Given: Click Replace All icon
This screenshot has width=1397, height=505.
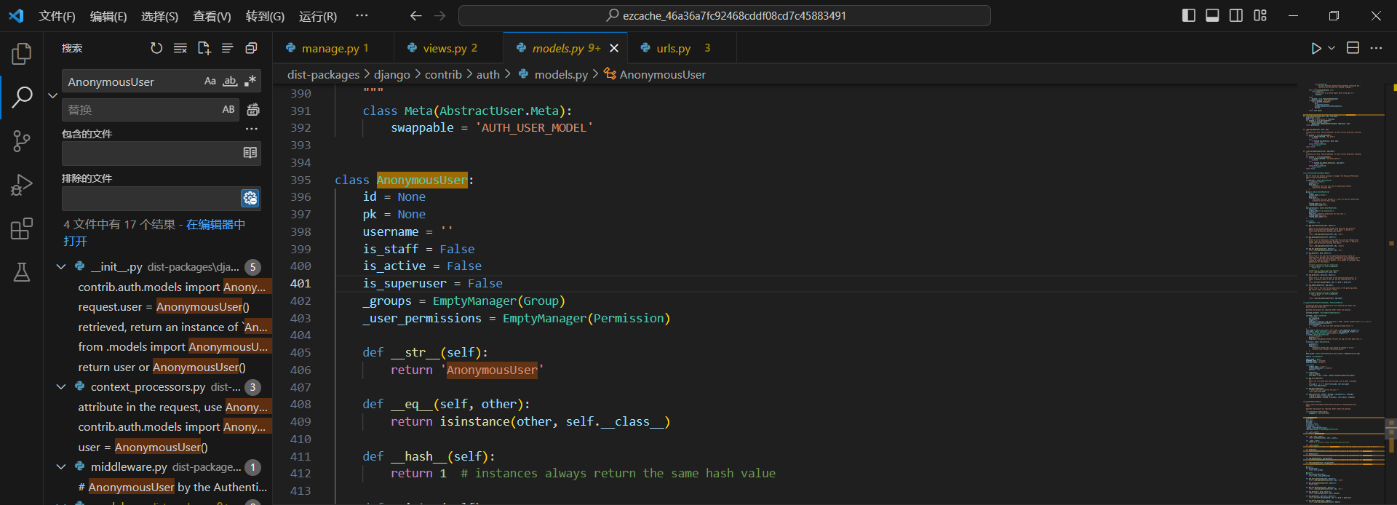Looking at the screenshot, I should pos(253,109).
